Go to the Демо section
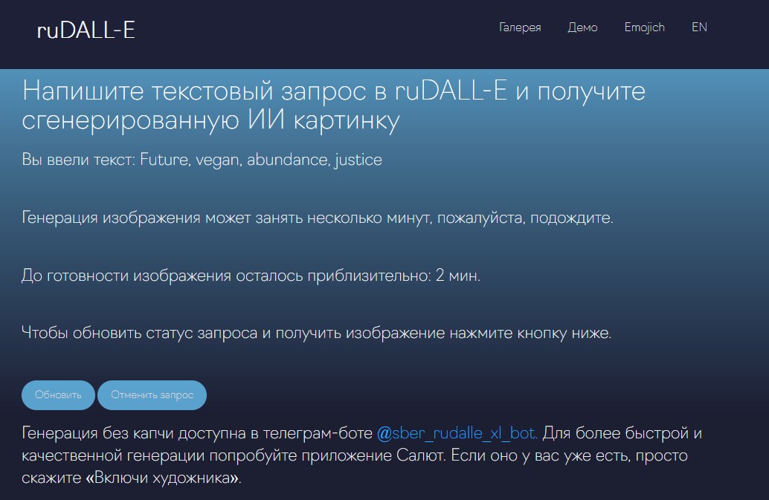The image size is (769, 500). (582, 27)
